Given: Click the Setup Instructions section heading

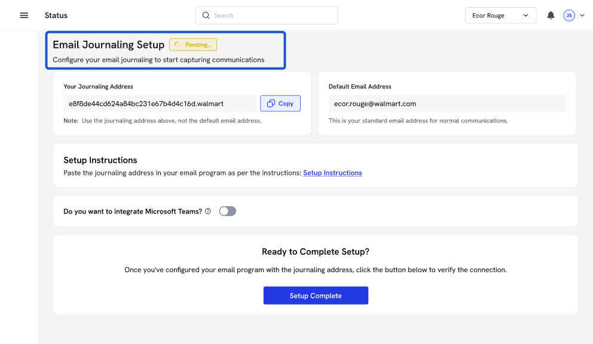Looking at the screenshot, I should (x=100, y=160).
